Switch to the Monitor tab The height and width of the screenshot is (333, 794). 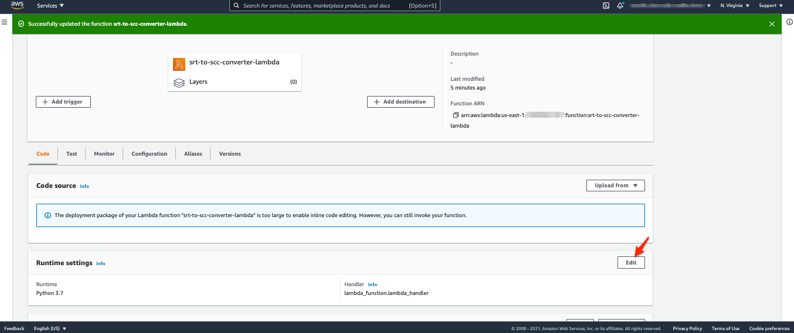click(104, 154)
